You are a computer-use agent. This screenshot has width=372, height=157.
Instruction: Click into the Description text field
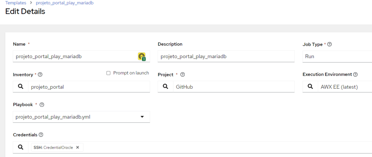pyautogui.click(x=225, y=56)
